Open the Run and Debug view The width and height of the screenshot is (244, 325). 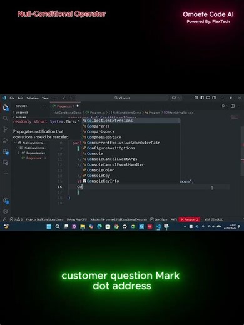(6, 141)
